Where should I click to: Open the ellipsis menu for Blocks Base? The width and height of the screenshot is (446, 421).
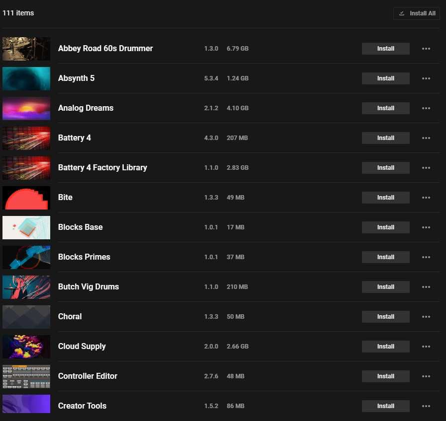tap(426, 227)
